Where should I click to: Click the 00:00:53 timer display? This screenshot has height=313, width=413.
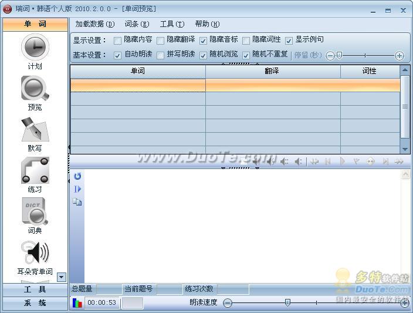pyautogui.click(x=102, y=302)
